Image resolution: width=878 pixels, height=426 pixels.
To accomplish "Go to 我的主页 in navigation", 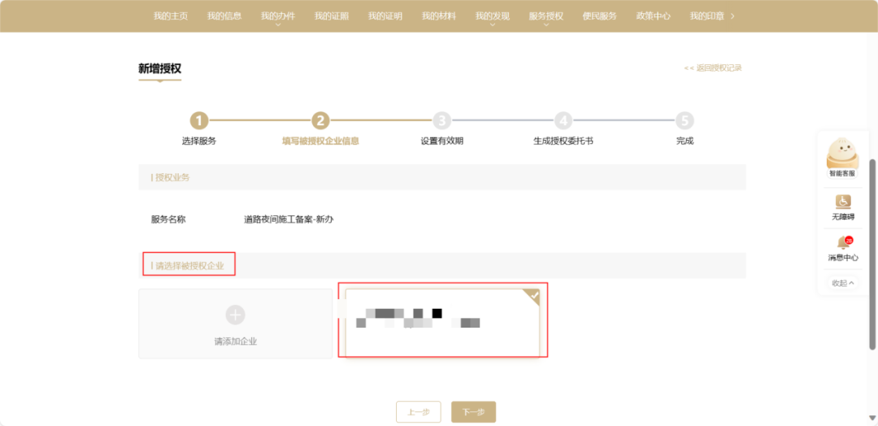I will click(171, 15).
